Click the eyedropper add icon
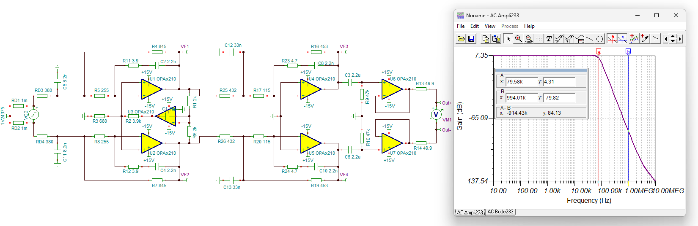 [x=644, y=39]
